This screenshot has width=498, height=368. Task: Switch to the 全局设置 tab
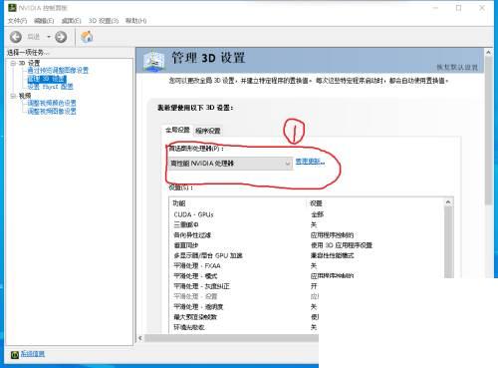pyautogui.click(x=177, y=130)
